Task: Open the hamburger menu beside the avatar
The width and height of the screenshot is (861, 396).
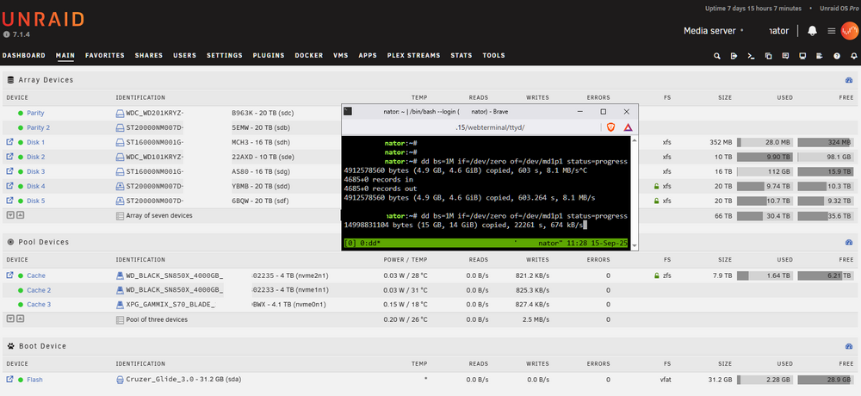Action: [832, 31]
